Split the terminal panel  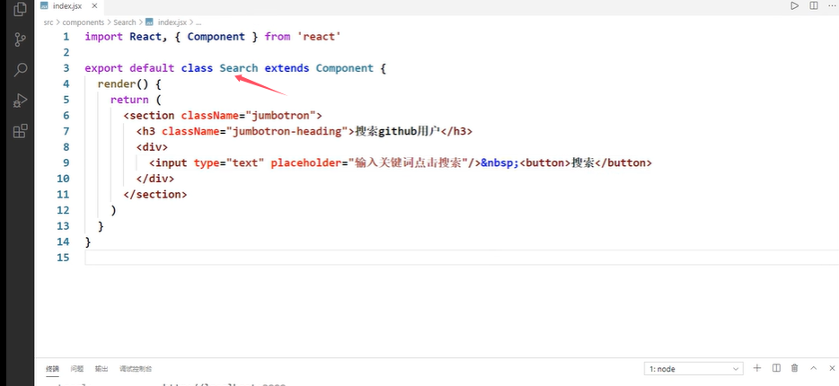(776, 368)
